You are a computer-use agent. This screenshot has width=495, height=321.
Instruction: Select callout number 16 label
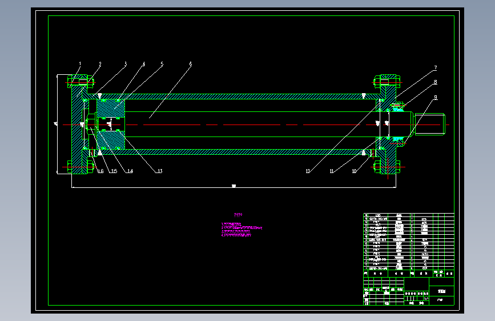(x=100, y=171)
